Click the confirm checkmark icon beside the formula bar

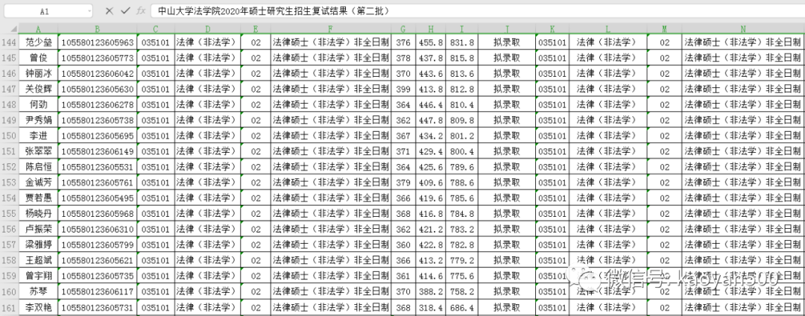tap(125, 10)
